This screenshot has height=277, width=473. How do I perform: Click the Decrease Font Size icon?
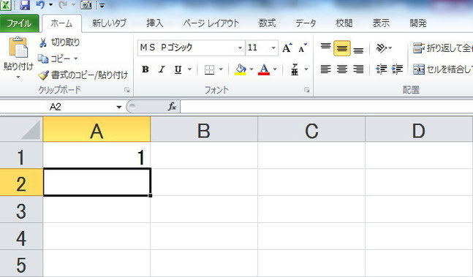(303, 48)
